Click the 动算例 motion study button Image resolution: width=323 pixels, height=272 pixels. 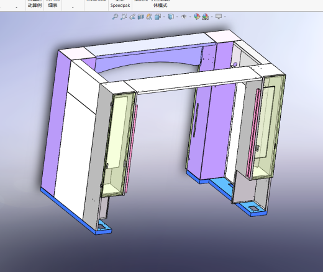coord(35,4)
